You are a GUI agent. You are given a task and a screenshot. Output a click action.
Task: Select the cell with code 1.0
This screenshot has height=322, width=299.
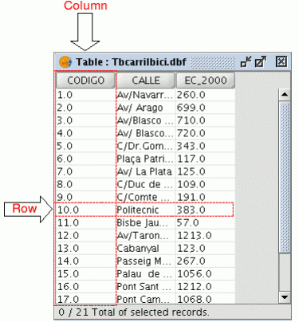tap(86, 95)
